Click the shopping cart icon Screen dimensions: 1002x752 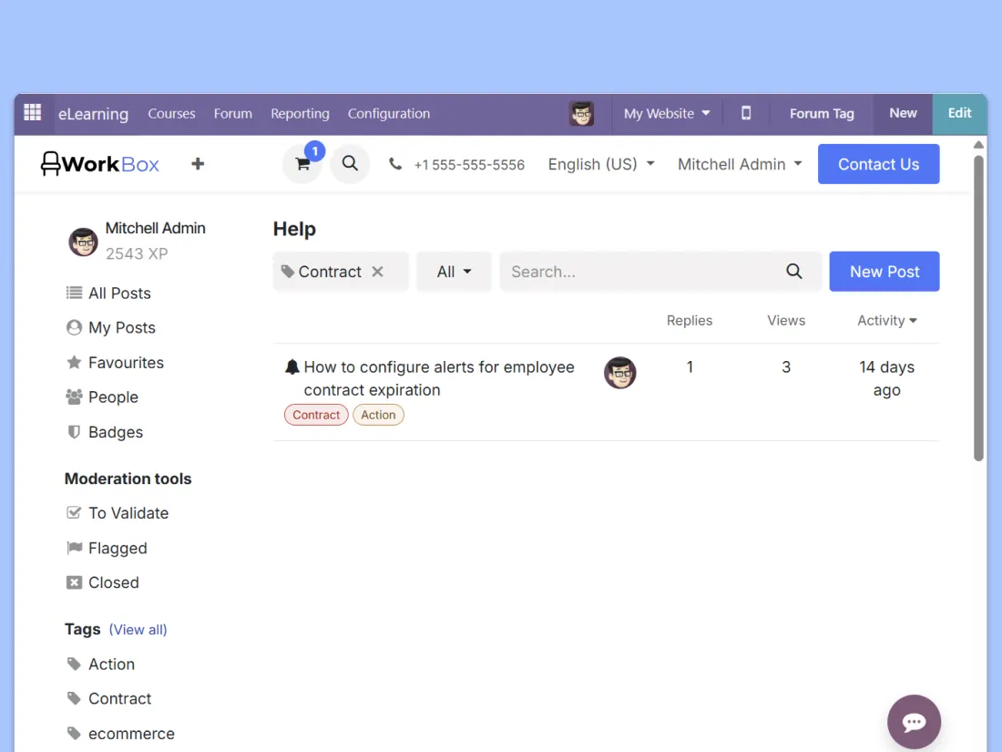pyautogui.click(x=302, y=165)
